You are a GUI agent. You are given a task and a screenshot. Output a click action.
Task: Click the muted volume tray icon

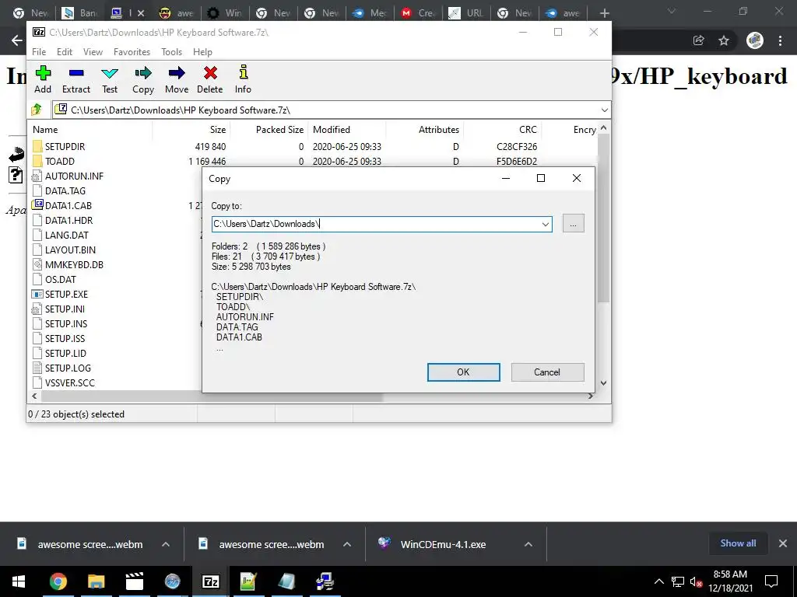point(696,581)
